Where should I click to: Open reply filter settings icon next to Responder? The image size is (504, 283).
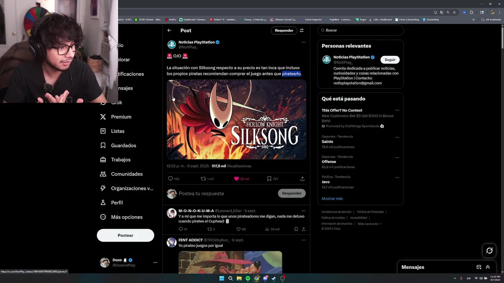click(x=302, y=30)
